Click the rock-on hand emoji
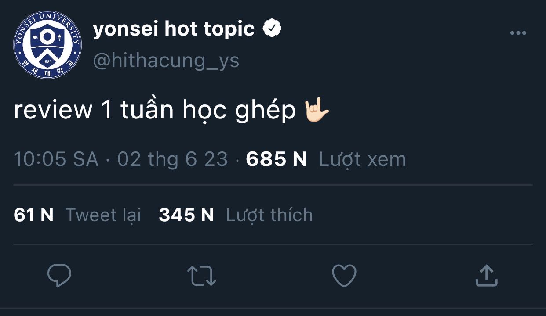Image resolution: width=546 pixels, height=316 pixels. [x=317, y=110]
